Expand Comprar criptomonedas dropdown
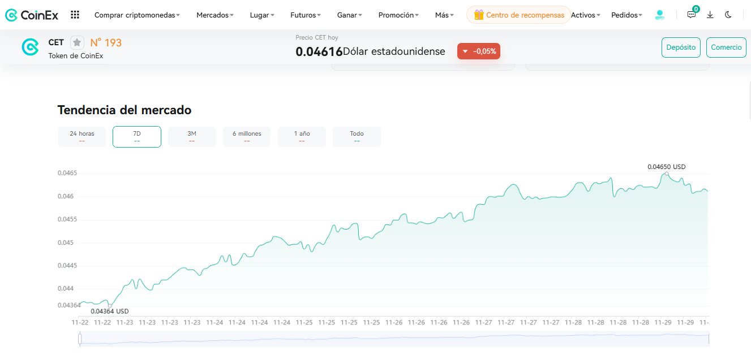Viewport: 751px width, 359px height. tap(137, 15)
